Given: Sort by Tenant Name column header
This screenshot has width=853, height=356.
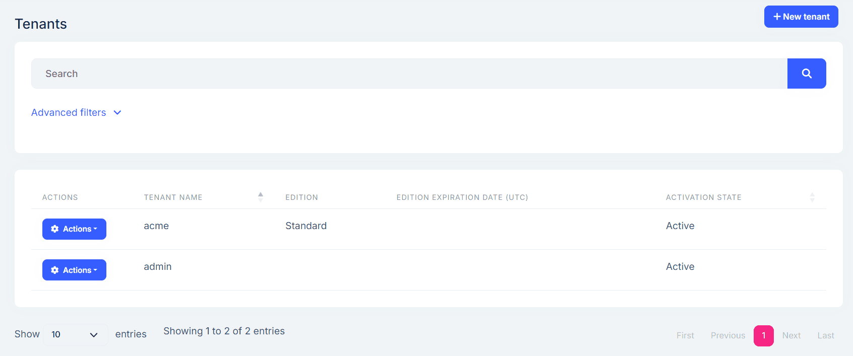Looking at the screenshot, I should [173, 197].
